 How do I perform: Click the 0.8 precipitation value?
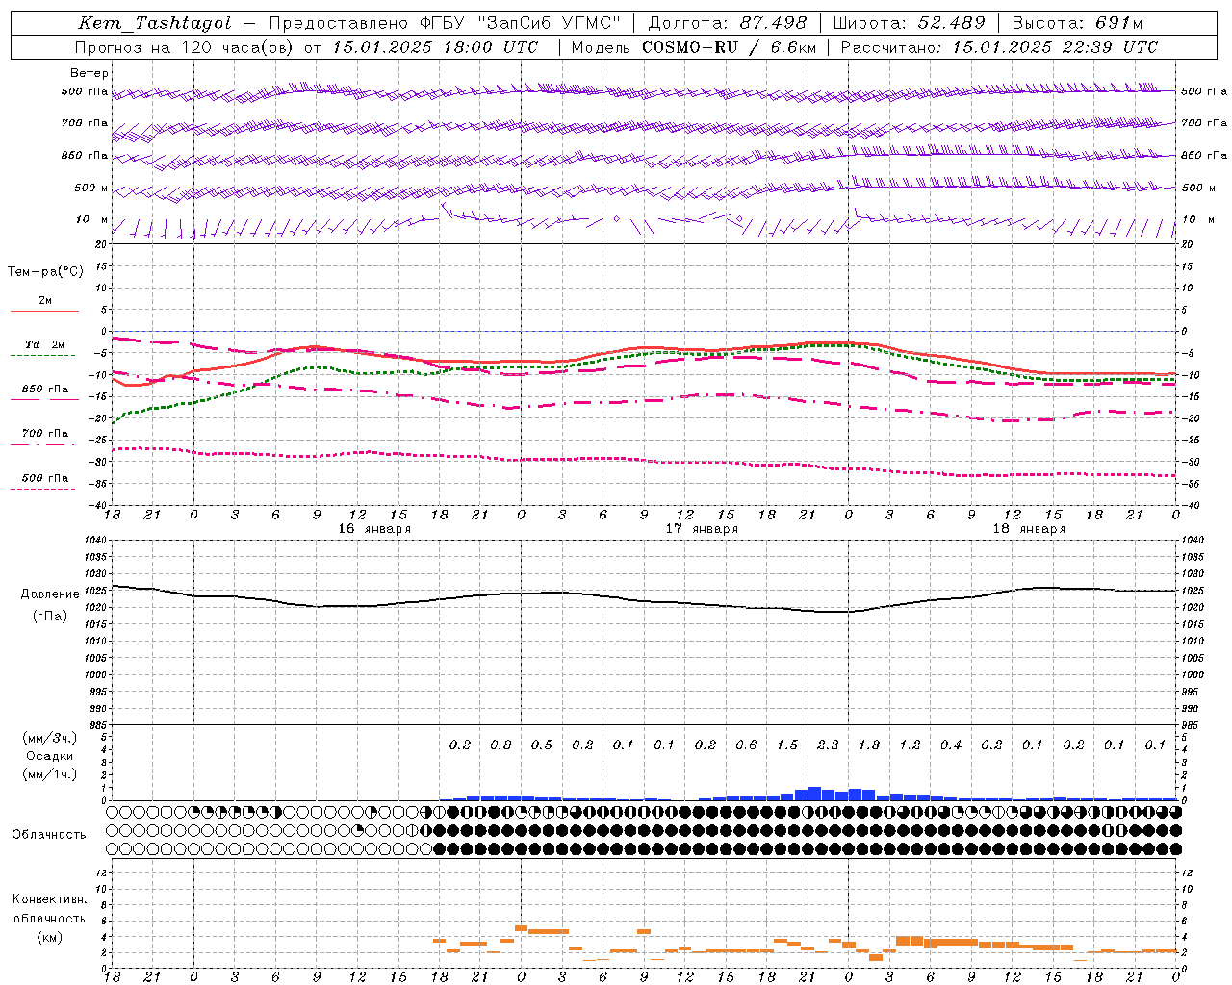pyautogui.click(x=500, y=745)
